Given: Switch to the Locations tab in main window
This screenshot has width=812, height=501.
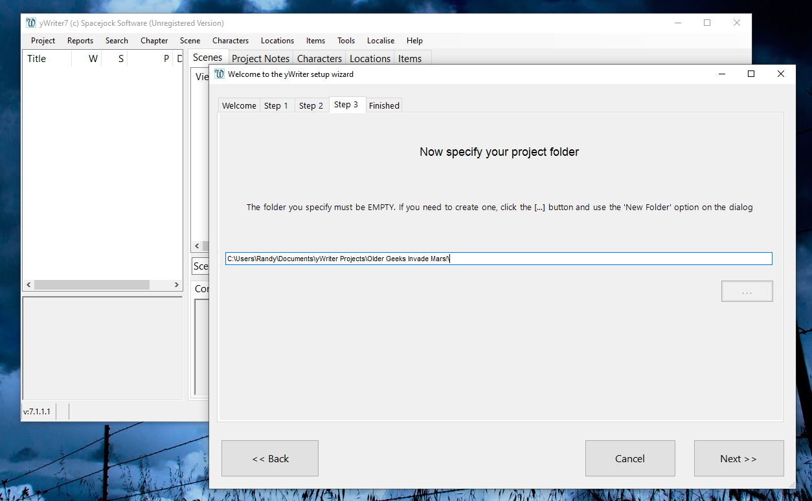Looking at the screenshot, I should pos(370,58).
